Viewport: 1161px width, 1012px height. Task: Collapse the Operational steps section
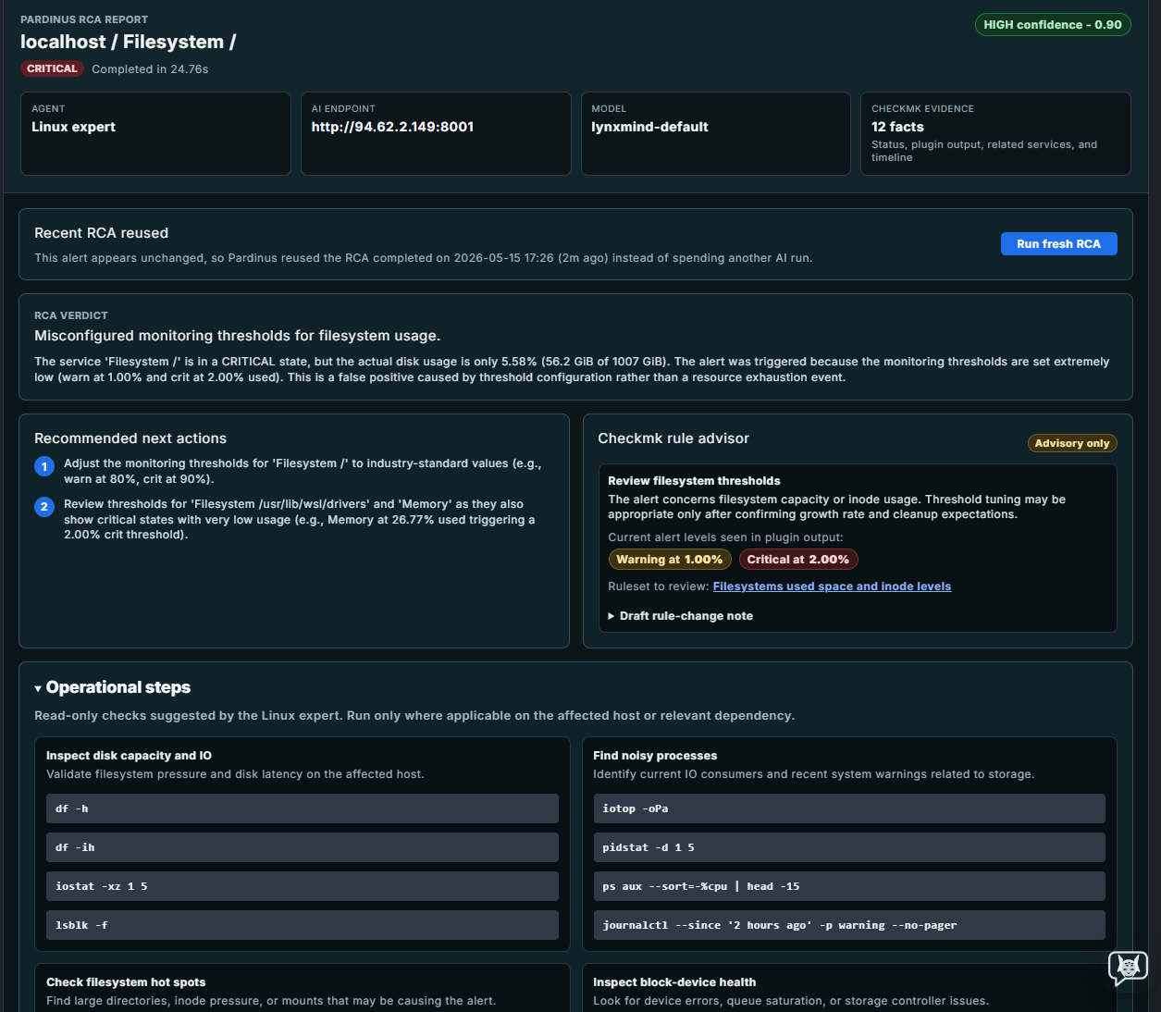[112, 687]
